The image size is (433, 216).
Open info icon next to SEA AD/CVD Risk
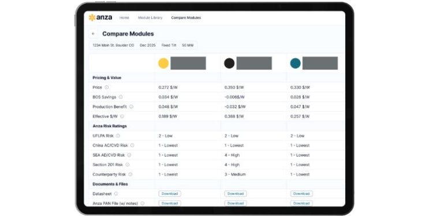click(x=129, y=155)
